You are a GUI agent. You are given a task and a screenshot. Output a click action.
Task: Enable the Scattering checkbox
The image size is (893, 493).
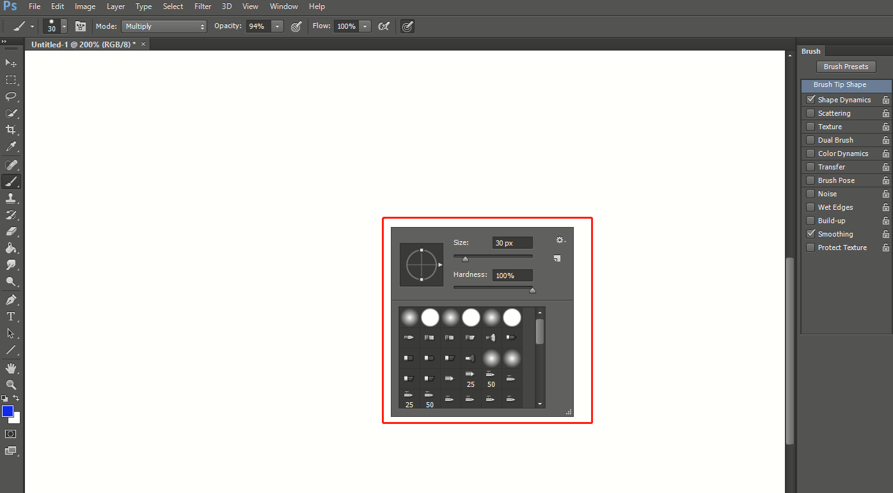click(x=810, y=113)
